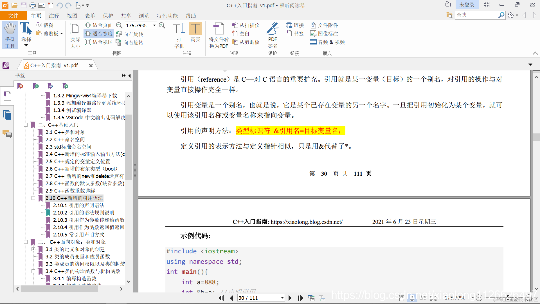The image size is (540, 304).
Task: Go to the next page arrow
Action: (x=290, y=298)
